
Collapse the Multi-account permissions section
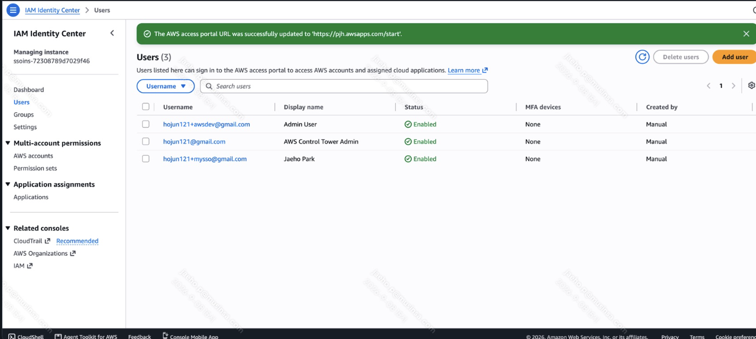[8, 143]
